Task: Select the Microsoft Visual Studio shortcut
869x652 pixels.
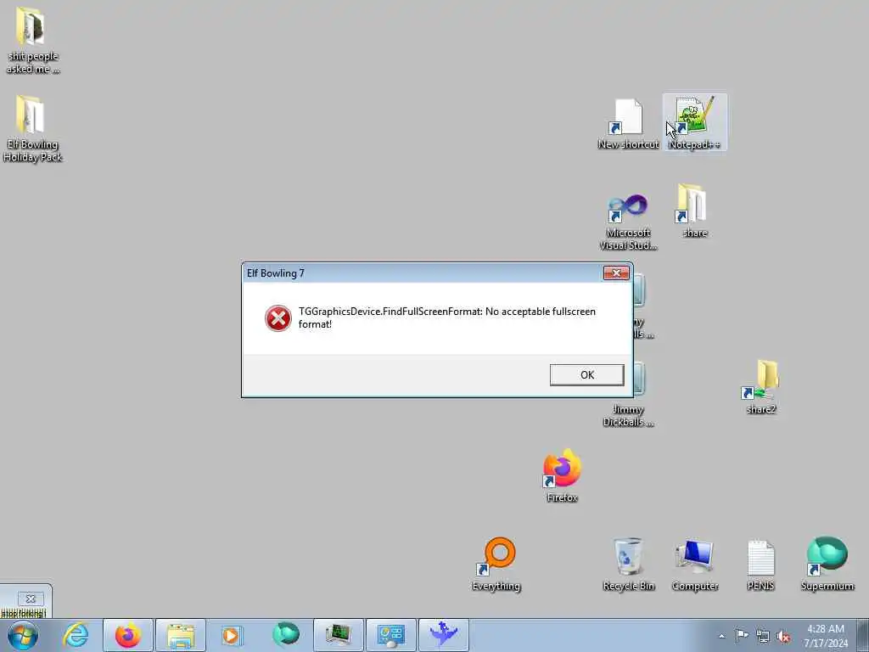Action: (x=628, y=222)
